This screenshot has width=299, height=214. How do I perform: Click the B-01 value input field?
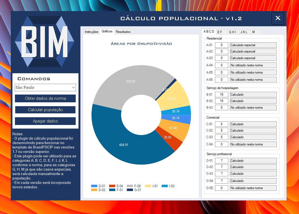pos(222,95)
